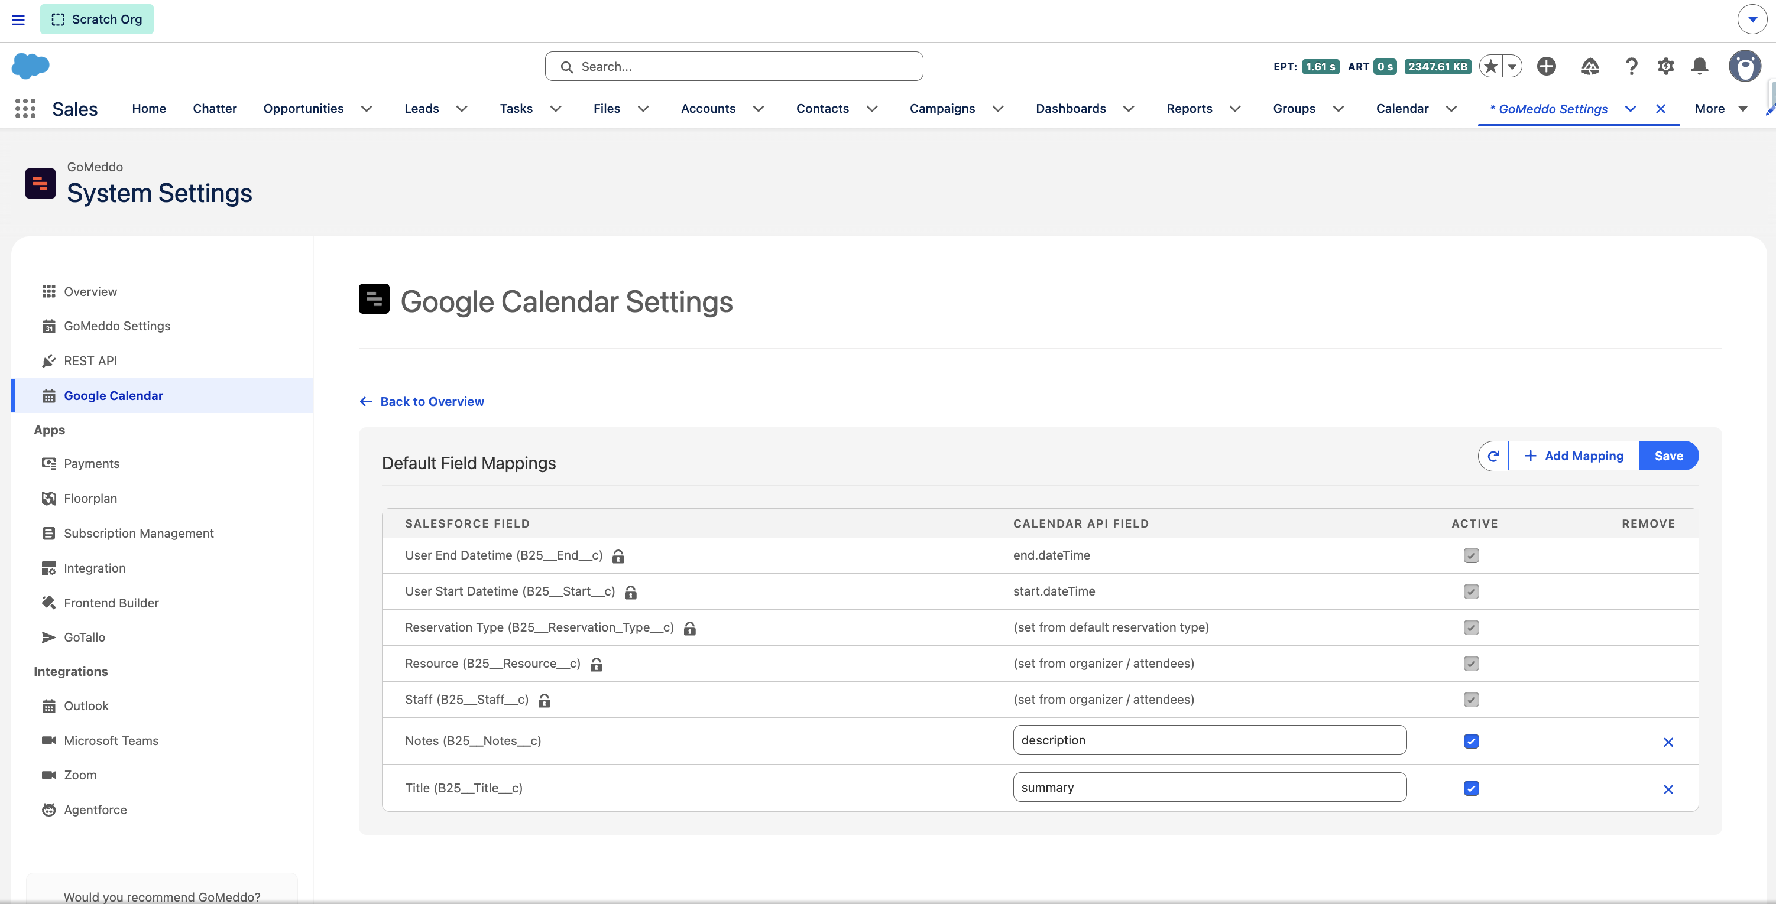This screenshot has height=904, width=1776.
Task: Expand the Reports nav dropdown chevron
Action: tap(1236, 109)
